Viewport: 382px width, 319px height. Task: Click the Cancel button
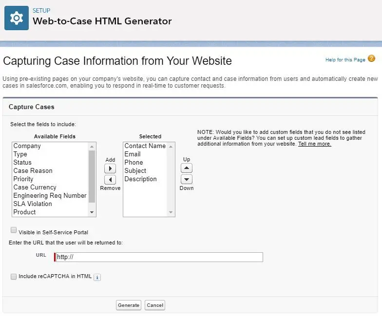click(155, 305)
